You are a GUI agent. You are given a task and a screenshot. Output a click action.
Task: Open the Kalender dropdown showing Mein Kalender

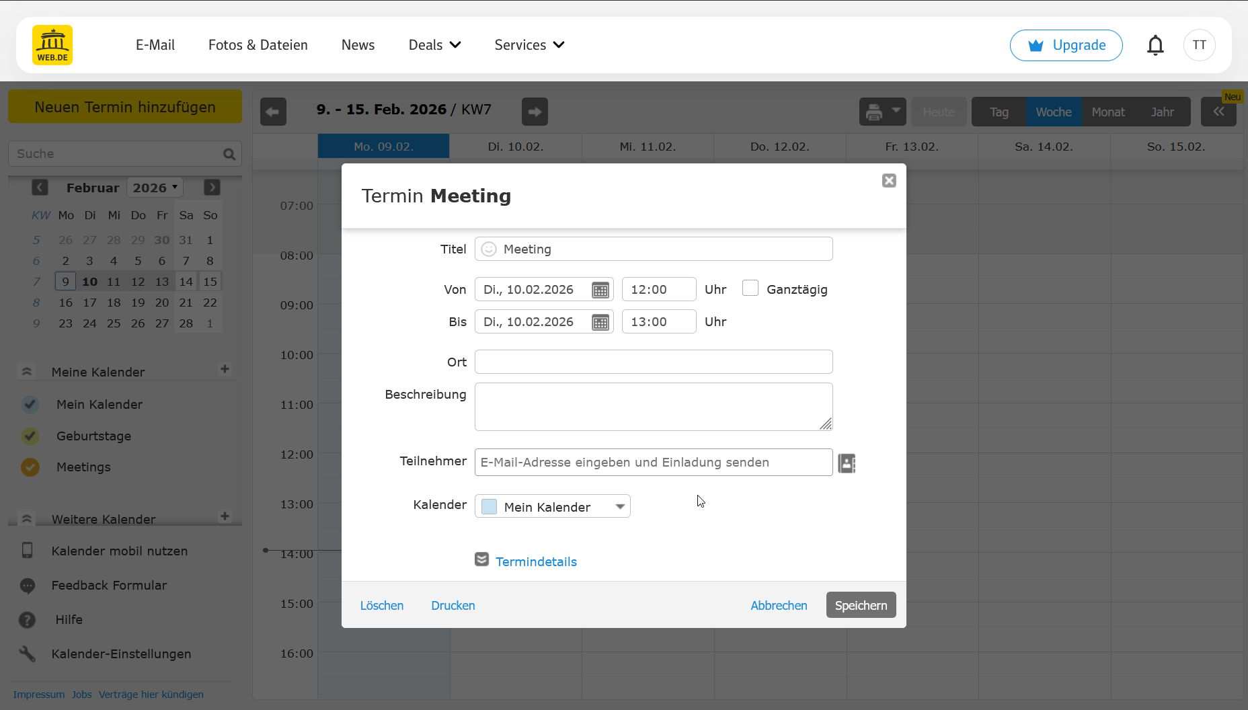(x=552, y=507)
